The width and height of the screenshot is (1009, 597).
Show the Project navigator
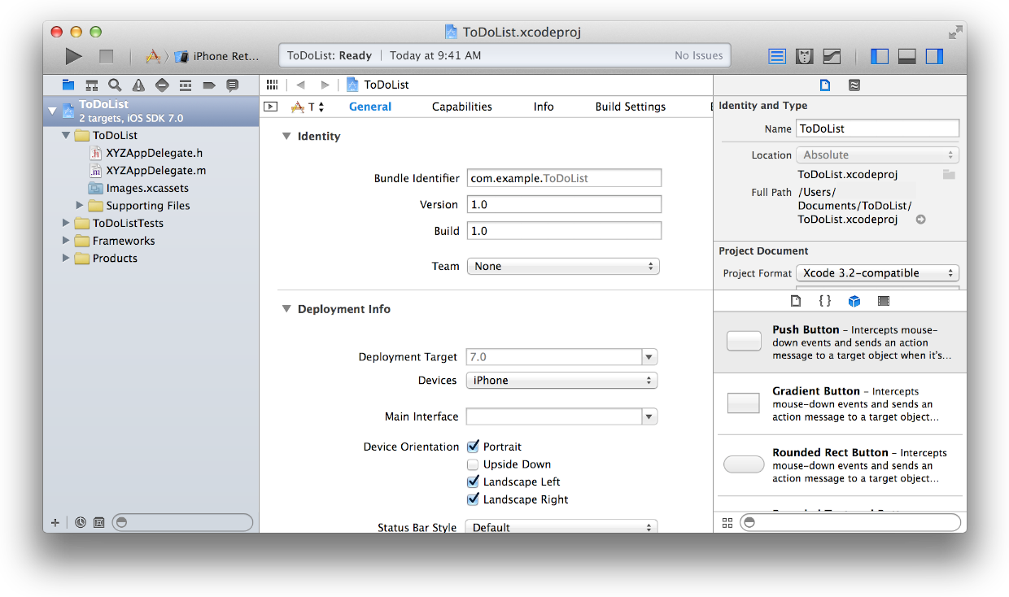pyautogui.click(x=68, y=85)
